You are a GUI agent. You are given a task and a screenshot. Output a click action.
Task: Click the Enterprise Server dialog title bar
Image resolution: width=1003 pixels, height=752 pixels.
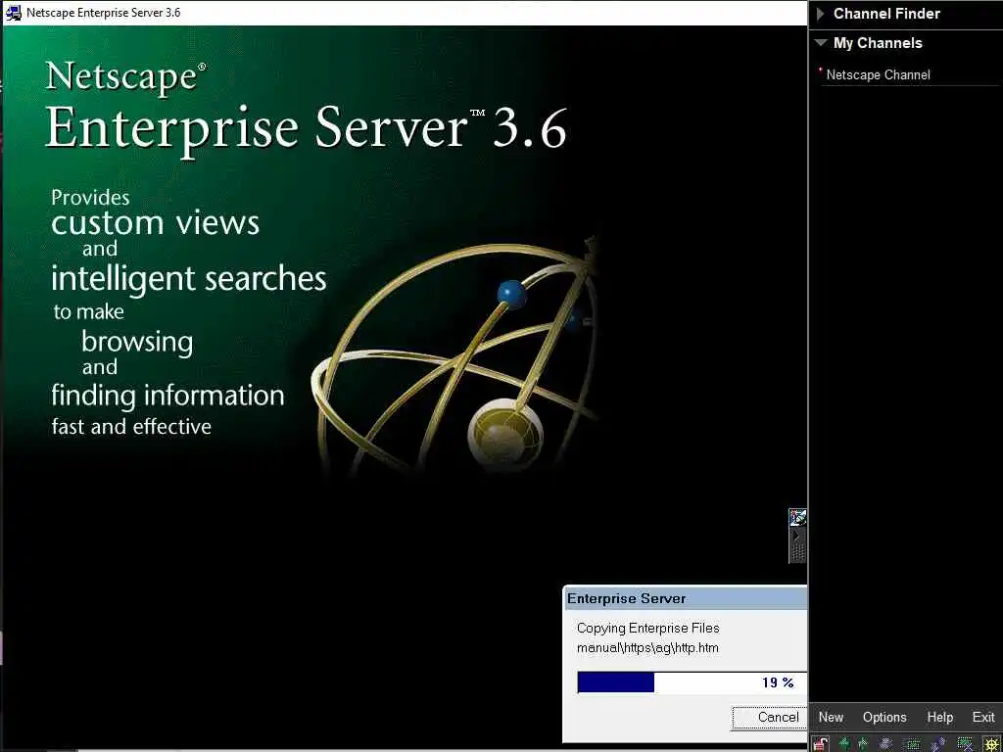click(x=686, y=598)
